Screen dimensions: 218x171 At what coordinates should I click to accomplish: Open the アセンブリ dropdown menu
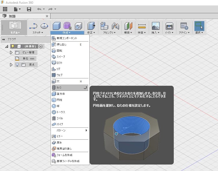point(109,32)
